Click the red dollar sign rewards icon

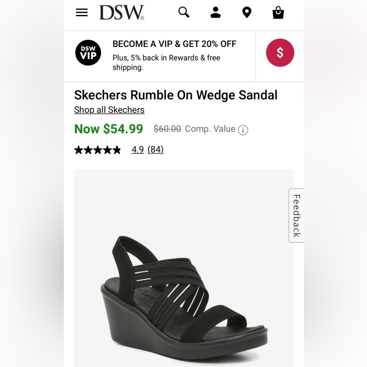click(280, 52)
